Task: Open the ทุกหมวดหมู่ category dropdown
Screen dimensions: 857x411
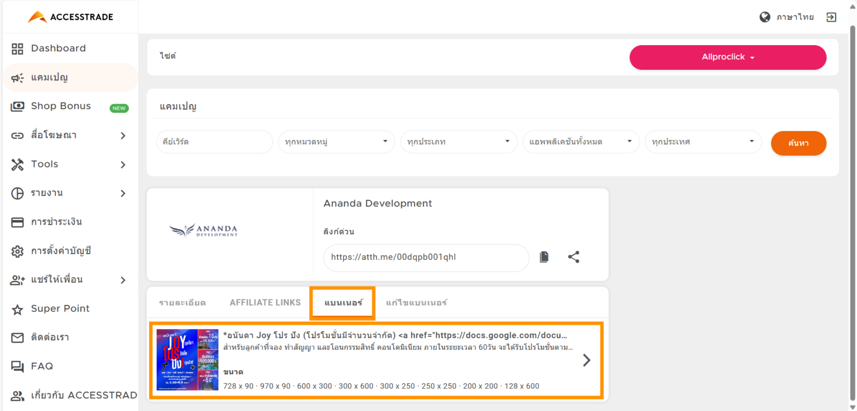Action: [x=336, y=142]
